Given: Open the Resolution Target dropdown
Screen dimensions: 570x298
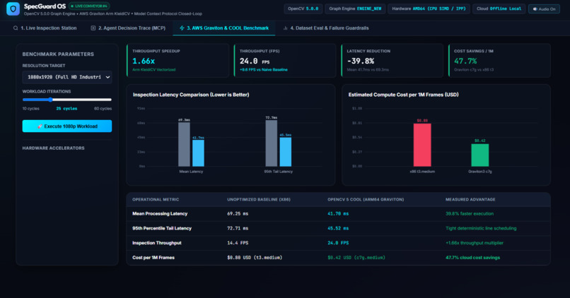Looking at the screenshot, I should [67, 77].
